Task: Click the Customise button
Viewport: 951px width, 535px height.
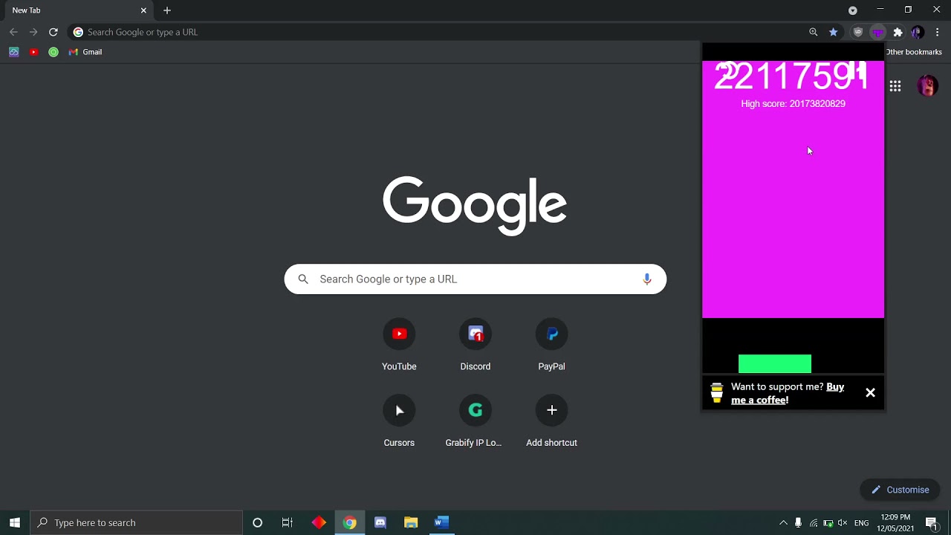Action: coord(900,490)
